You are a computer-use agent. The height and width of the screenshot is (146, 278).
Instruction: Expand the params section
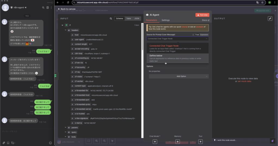[65, 127]
